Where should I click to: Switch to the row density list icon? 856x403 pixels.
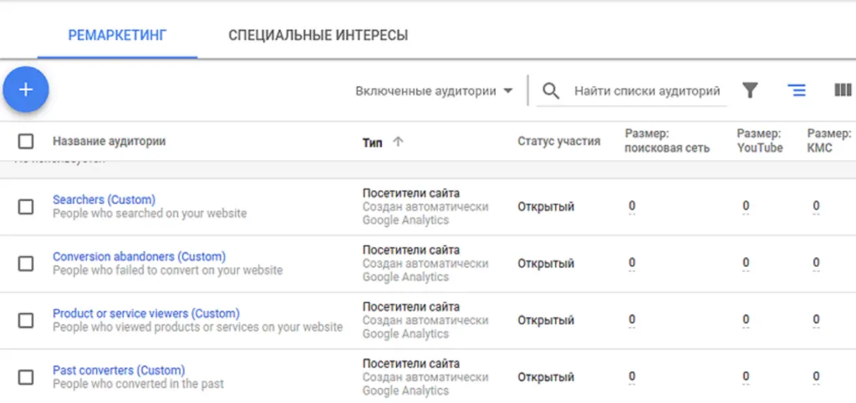point(797,90)
